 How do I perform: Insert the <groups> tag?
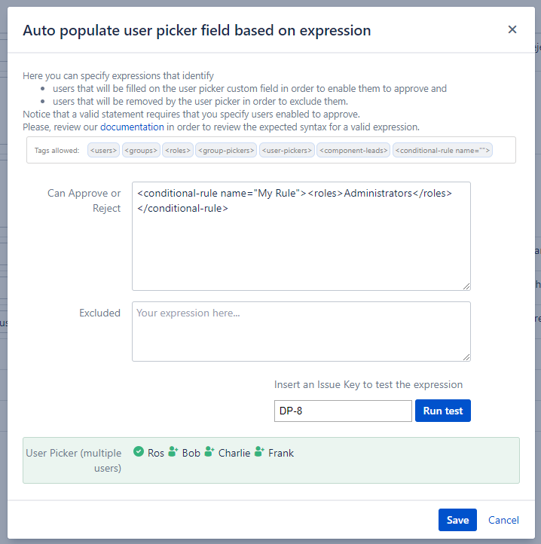(141, 151)
